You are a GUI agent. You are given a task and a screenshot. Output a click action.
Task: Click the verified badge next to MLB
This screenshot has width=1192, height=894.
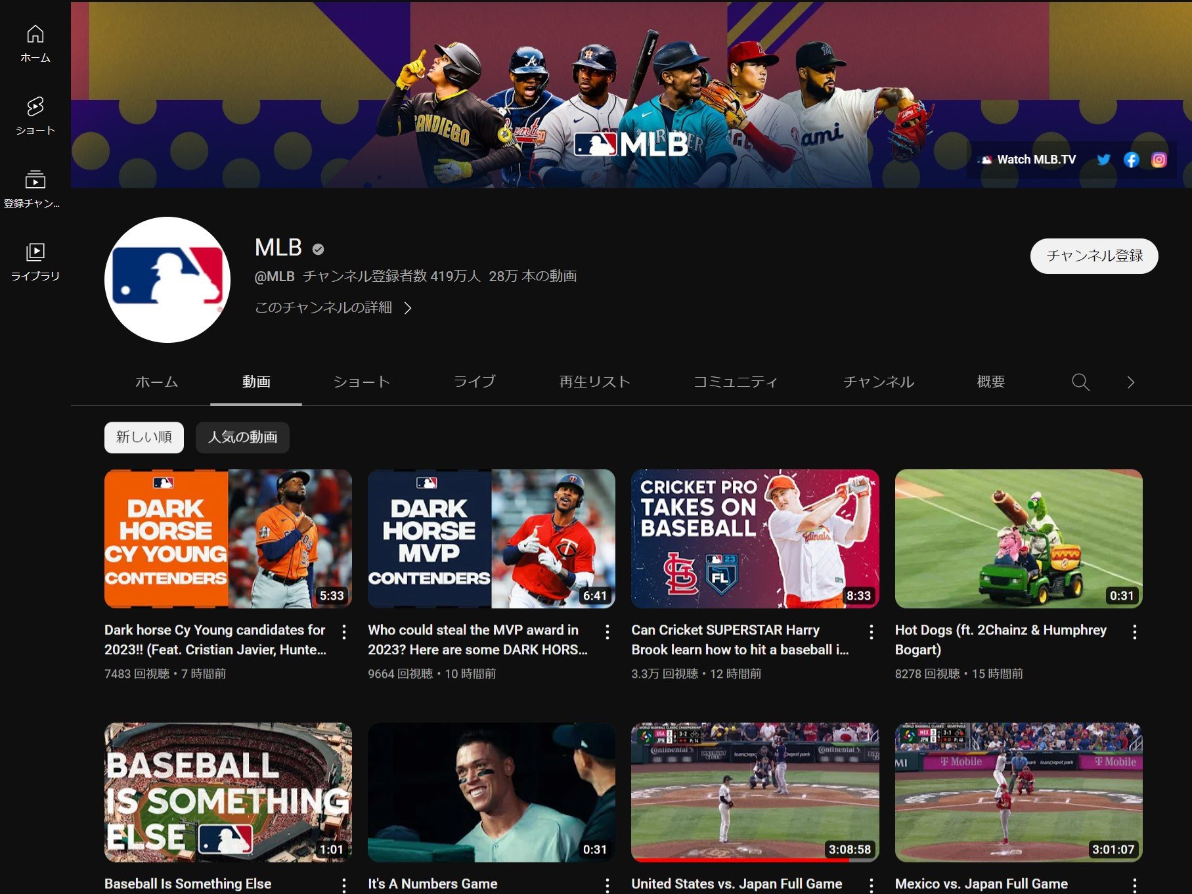[x=318, y=248]
